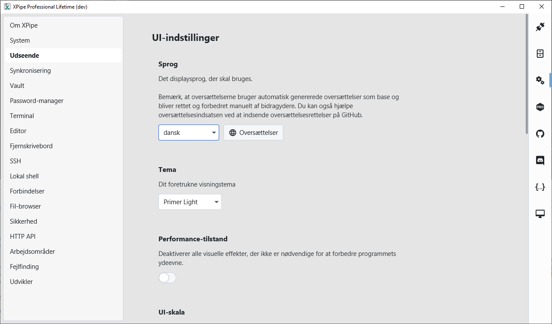This screenshot has width=552, height=324.
Task: Open the Primer Light theme dropdown
Action: pos(190,202)
